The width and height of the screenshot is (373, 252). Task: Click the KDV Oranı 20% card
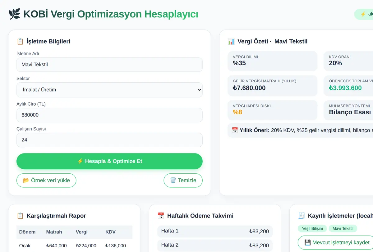[x=348, y=61]
